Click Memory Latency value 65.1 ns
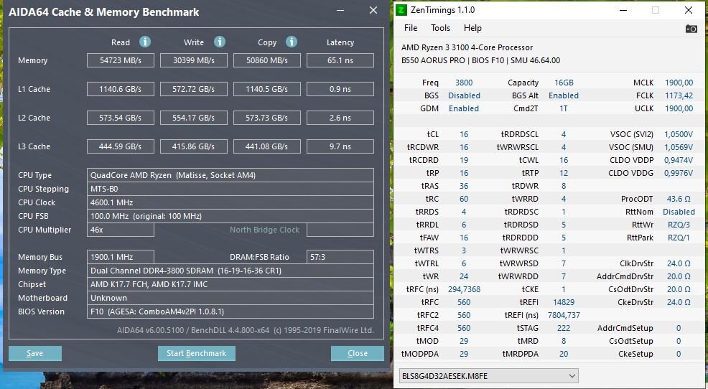This screenshot has width=708, height=389. pyautogui.click(x=340, y=60)
